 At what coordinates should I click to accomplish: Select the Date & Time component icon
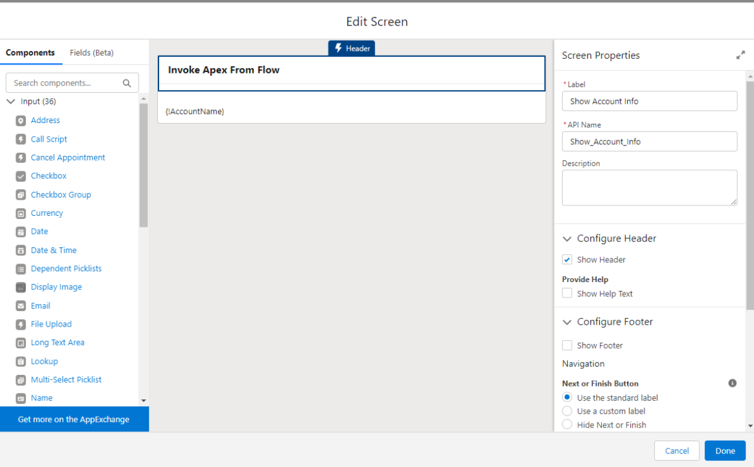tap(21, 250)
